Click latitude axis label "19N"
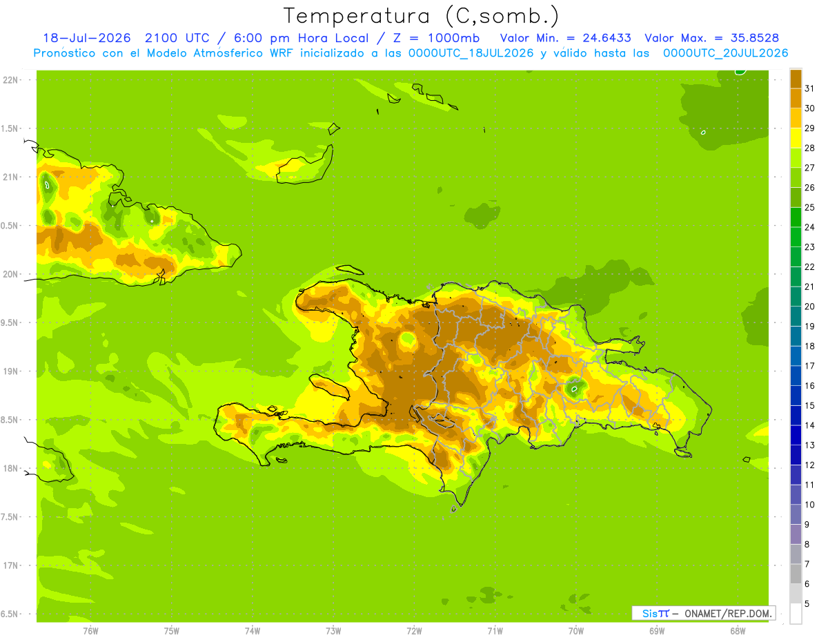Screen dimensions: 828x640 pos(10,371)
